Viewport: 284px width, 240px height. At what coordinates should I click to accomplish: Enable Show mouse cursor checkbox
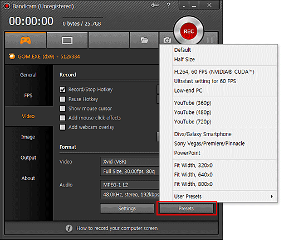pos(62,108)
